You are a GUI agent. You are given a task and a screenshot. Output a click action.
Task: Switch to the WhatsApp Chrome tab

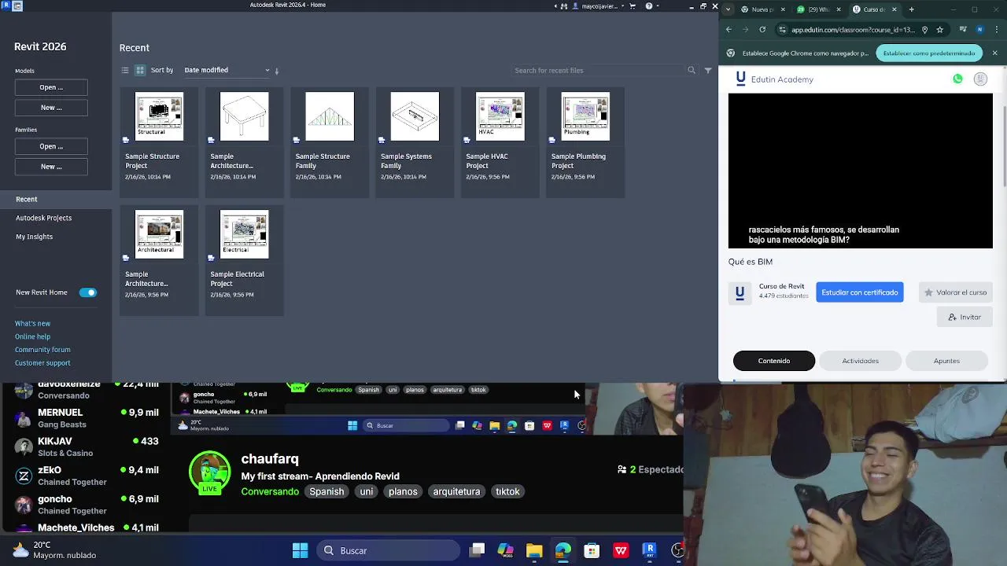(818, 9)
